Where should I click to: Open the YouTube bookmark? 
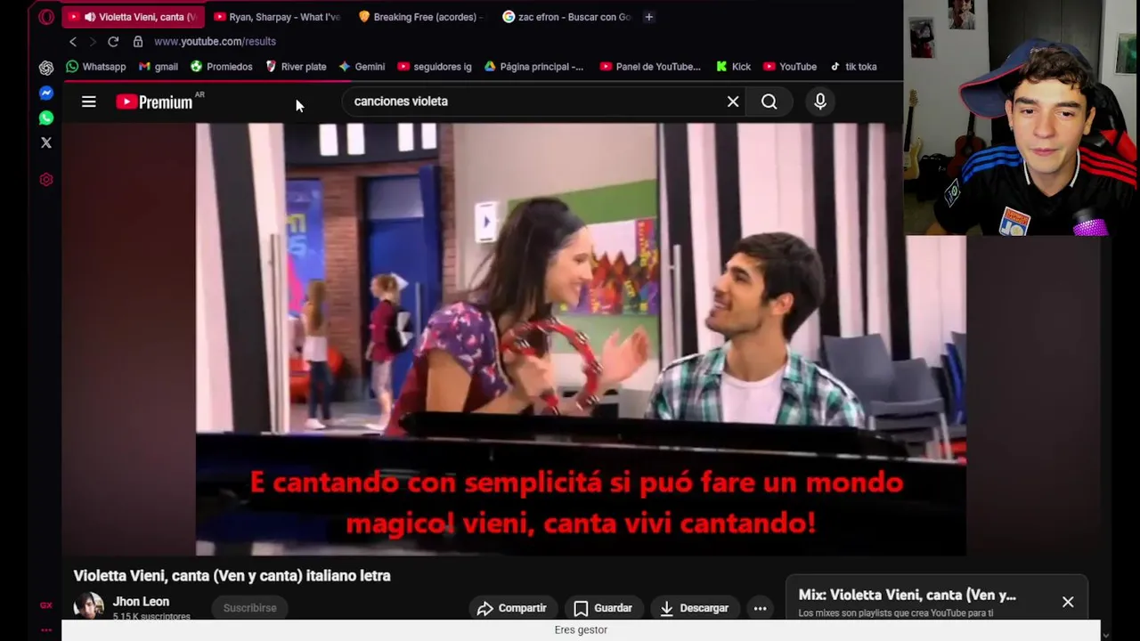(x=790, y=67)
